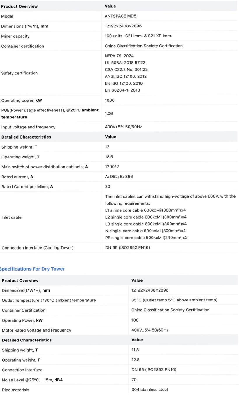
Task: Click the NFPA 79: 2024 certification line
Action: 119,56
